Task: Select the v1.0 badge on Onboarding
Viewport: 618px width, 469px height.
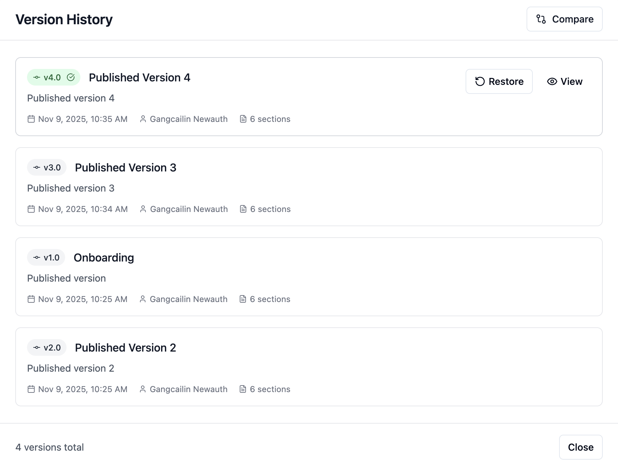Action: (x=45, y=257)
